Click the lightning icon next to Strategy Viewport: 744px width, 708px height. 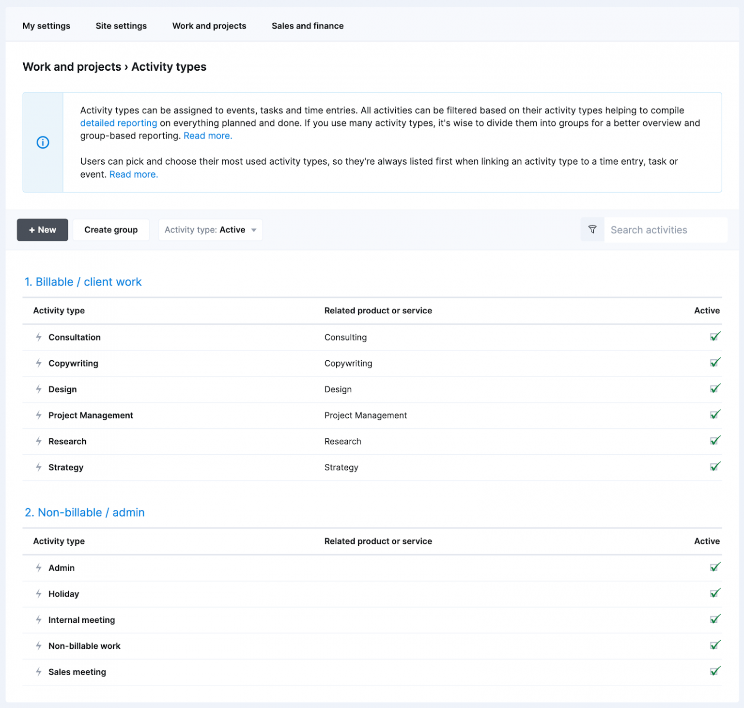(39, 467)
